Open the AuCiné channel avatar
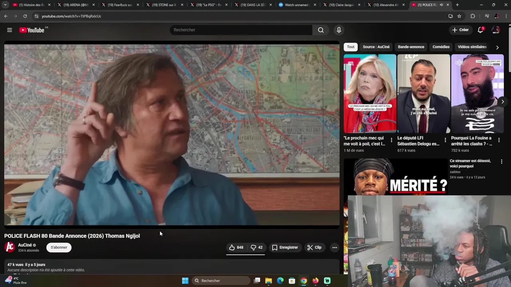Viewport: 511px width, 287px height. [x=10, y=248]
